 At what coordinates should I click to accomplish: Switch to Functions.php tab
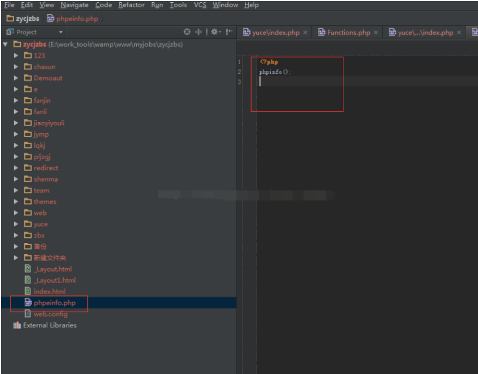pos(349,32)
